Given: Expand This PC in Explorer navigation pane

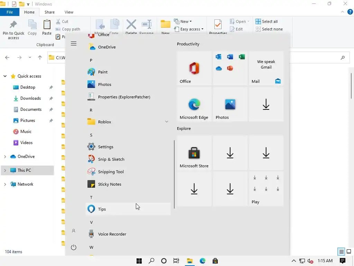Looking at the screenshot, I should (x=5, y=170).
